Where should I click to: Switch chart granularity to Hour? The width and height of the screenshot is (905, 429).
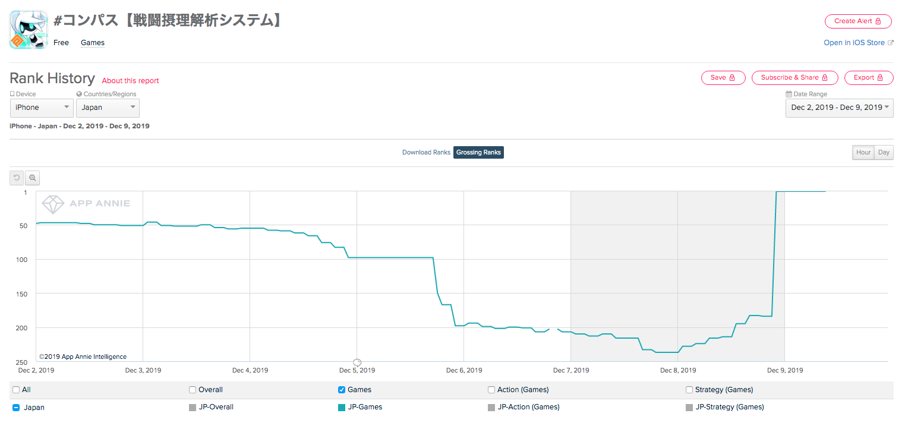point(863,153)
